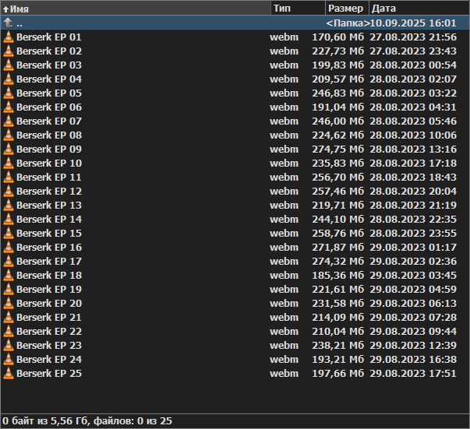Screen dimensions: 470x429
Task: Click VLC icon of Berserk EP 08
Action: 9,135
